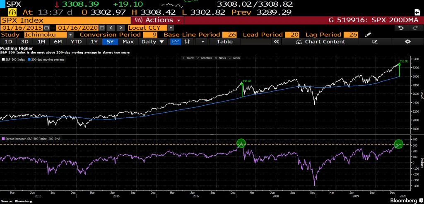Click the Source: Bloomberg footer text

tap(16, 201)
